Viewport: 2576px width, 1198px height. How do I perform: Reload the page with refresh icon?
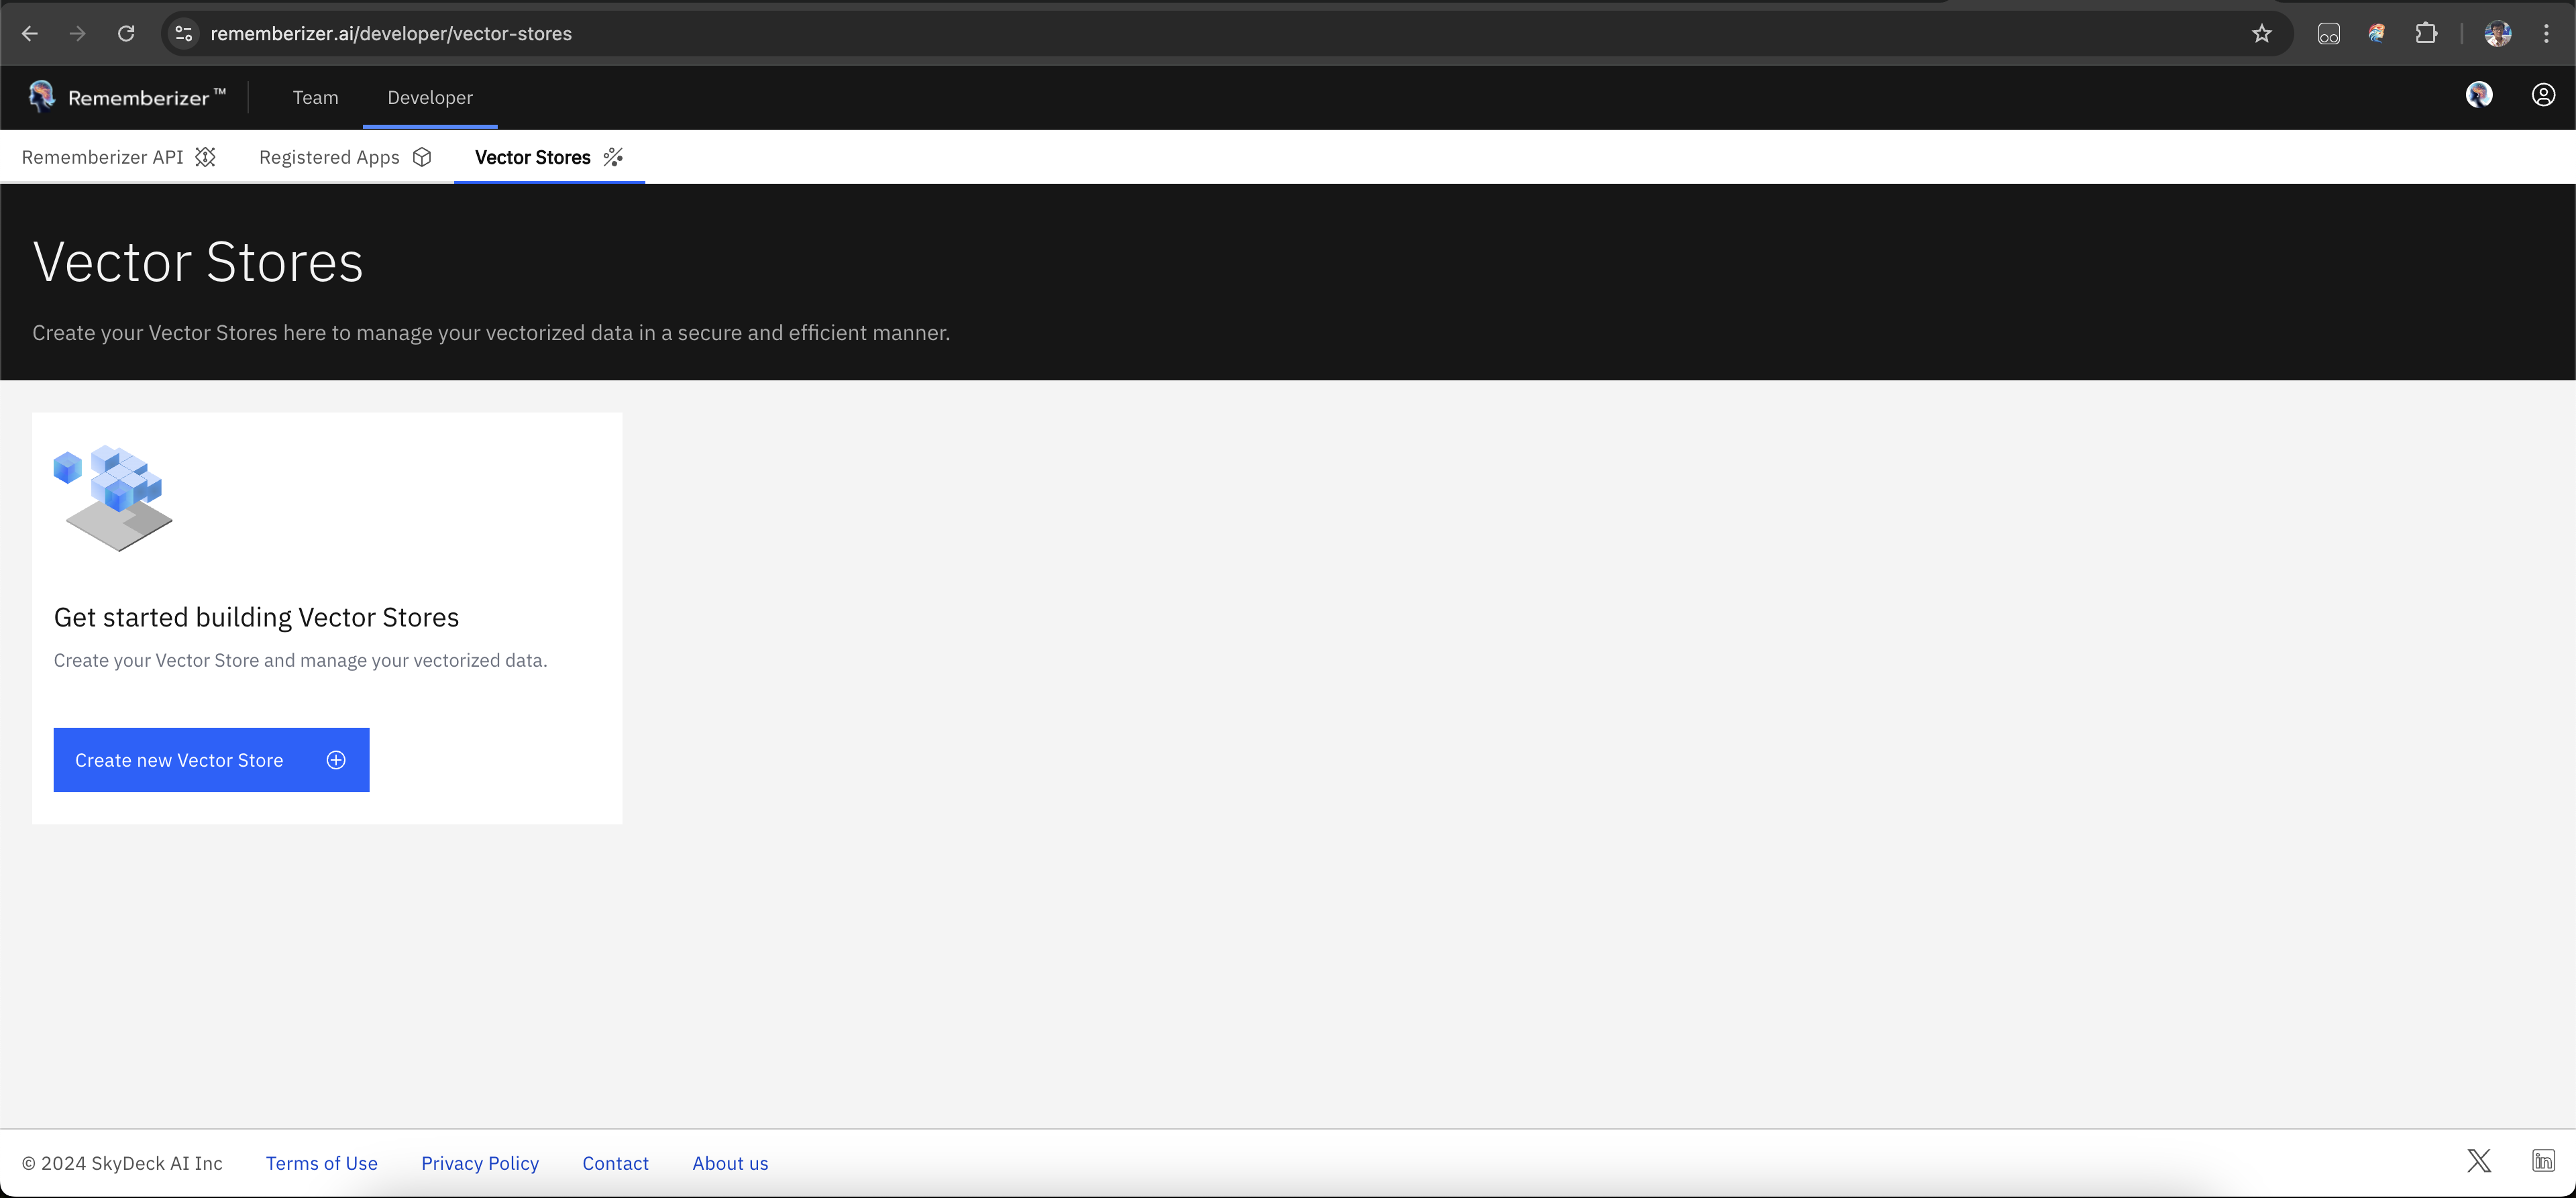126,34
